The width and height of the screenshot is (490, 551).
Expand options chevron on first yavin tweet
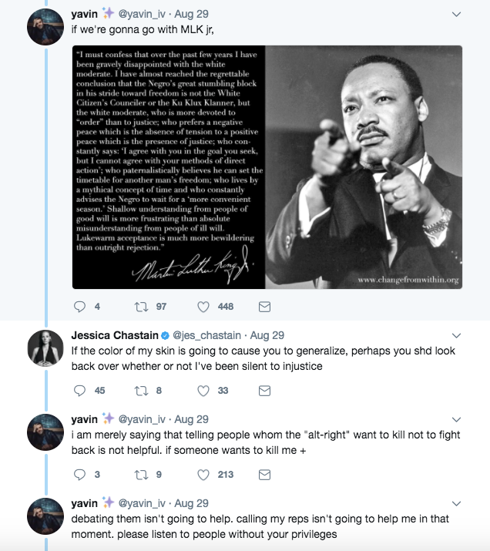click(x=456, y=15)
